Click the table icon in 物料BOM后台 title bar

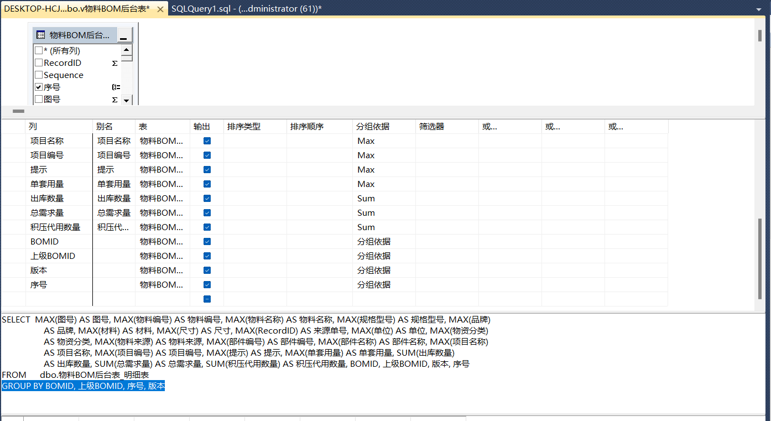(x=40, y=35)
